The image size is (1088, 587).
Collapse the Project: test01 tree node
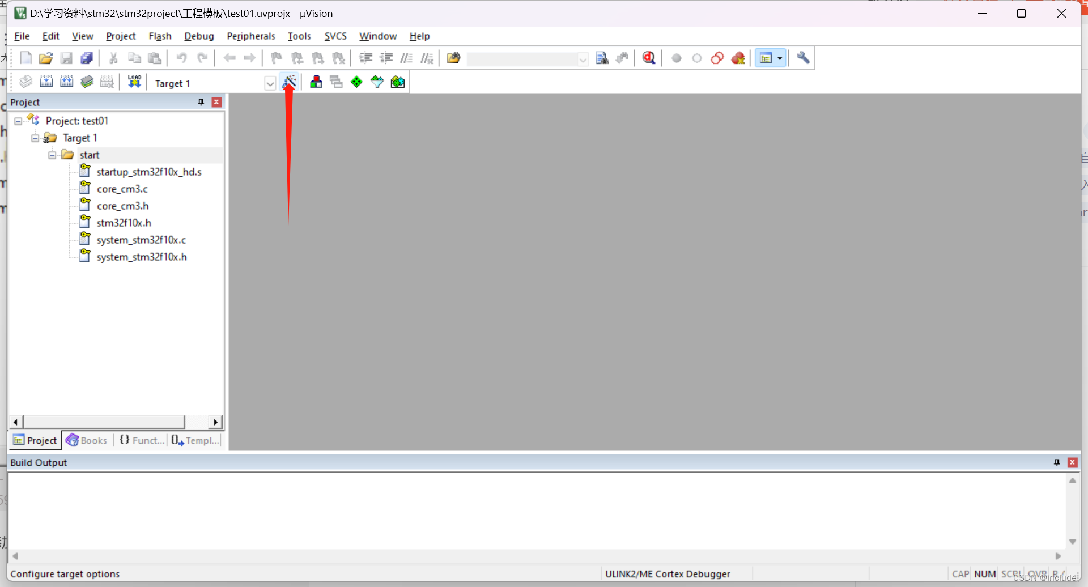tap(18, 121)
